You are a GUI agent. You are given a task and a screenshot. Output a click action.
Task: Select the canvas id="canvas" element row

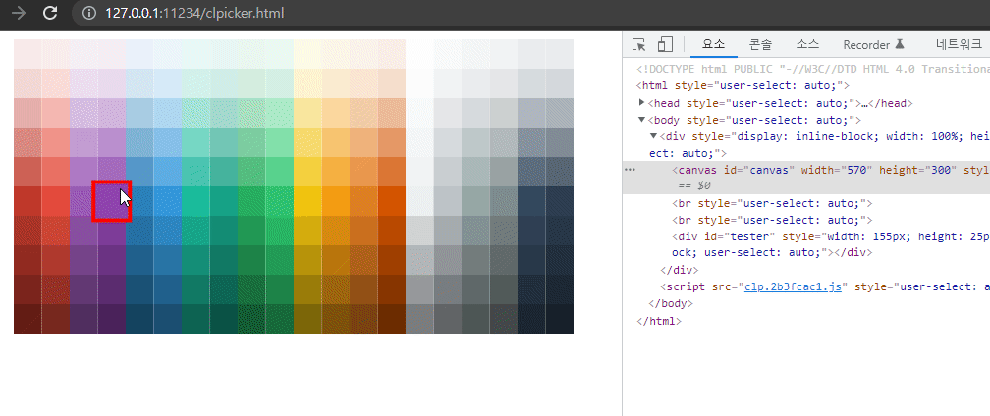coord(806,178)
